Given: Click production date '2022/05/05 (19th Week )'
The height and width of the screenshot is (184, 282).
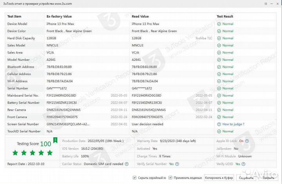Looking at the screenshot, I should [x=106, y=141].
